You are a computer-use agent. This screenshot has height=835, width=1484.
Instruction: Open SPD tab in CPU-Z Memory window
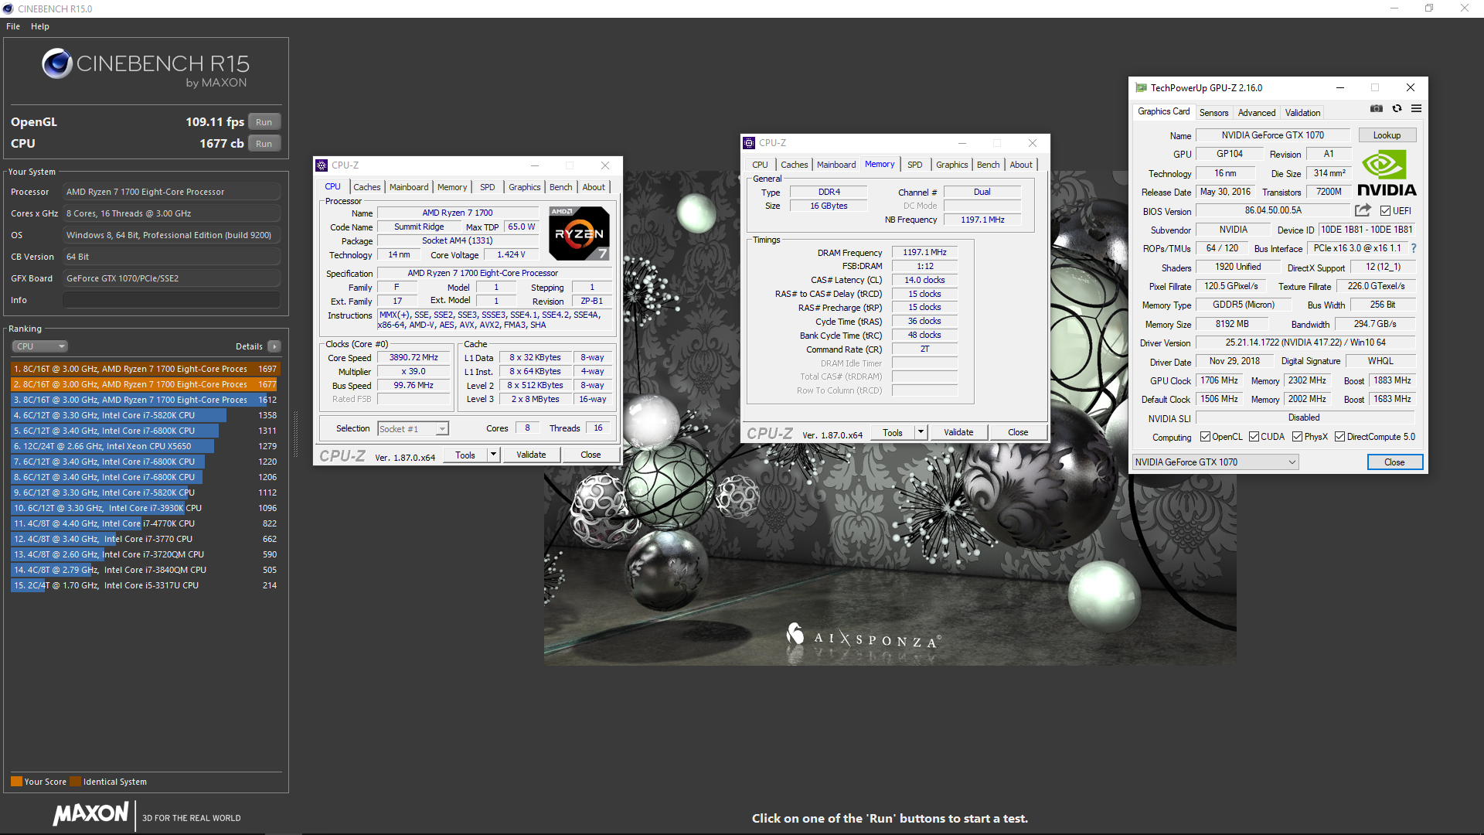point(914,165)
